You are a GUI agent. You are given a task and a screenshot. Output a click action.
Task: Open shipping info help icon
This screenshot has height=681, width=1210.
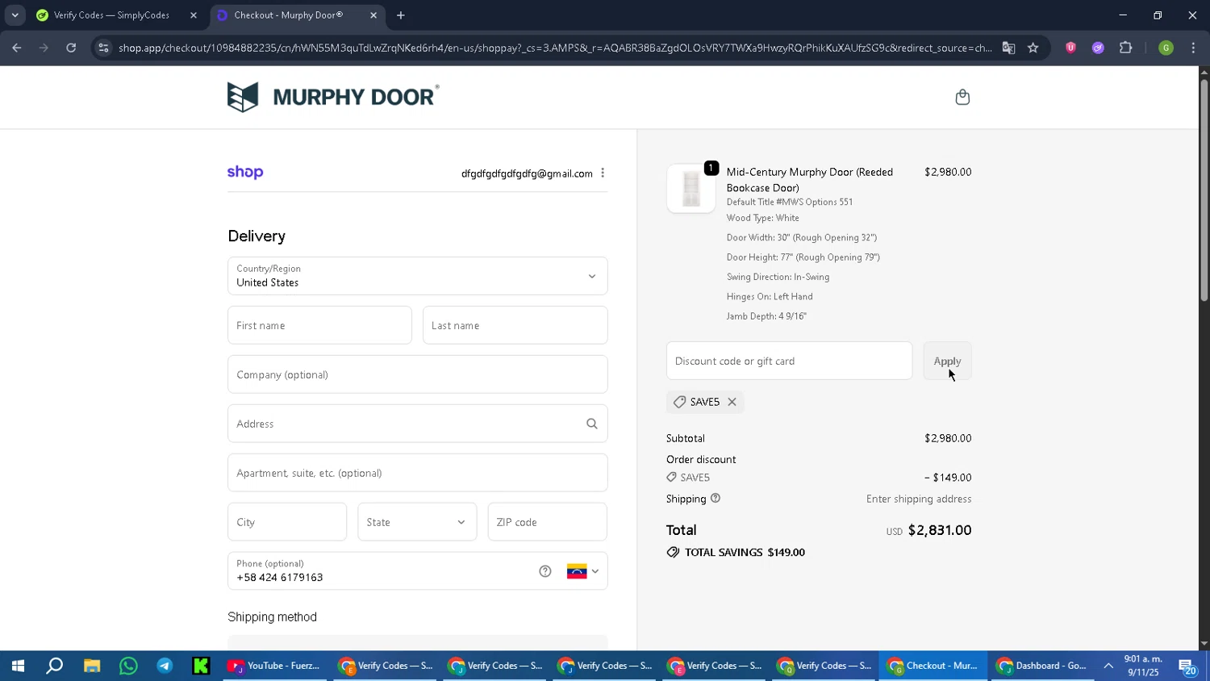point(716,499)
